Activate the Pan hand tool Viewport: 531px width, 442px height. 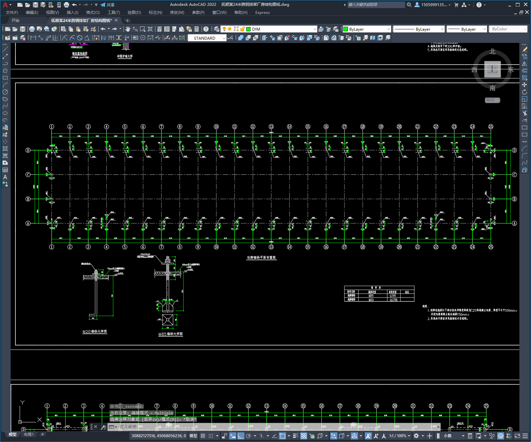(x=128, y=29)
